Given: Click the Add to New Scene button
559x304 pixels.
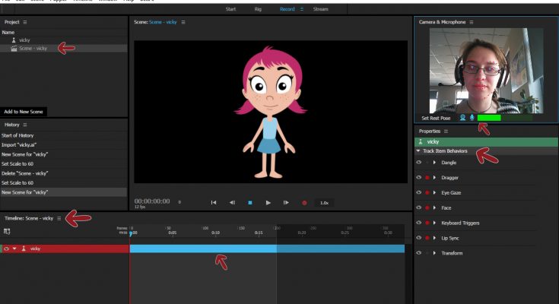Looking at the screenshot, I should (24, 112).
